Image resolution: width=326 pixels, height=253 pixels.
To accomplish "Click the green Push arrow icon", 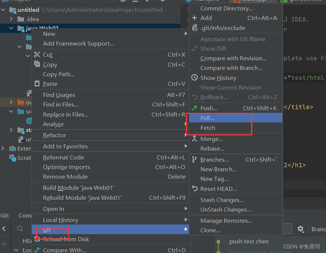I will 194,108.
